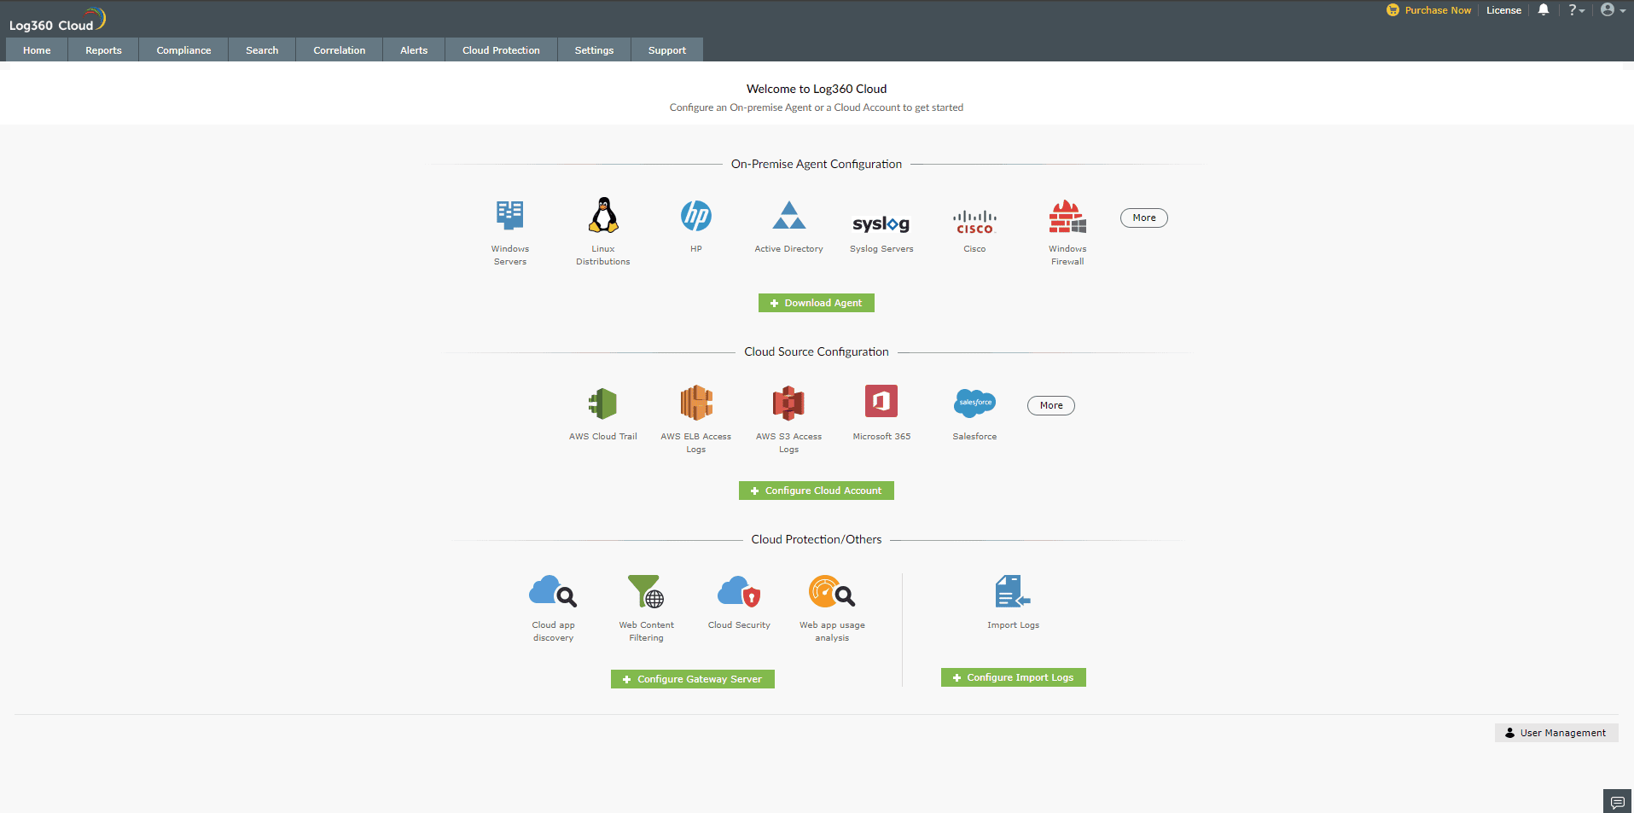Open the notifications bell
Viewport: 1634px width, 813px height.
pos(1544,10)
